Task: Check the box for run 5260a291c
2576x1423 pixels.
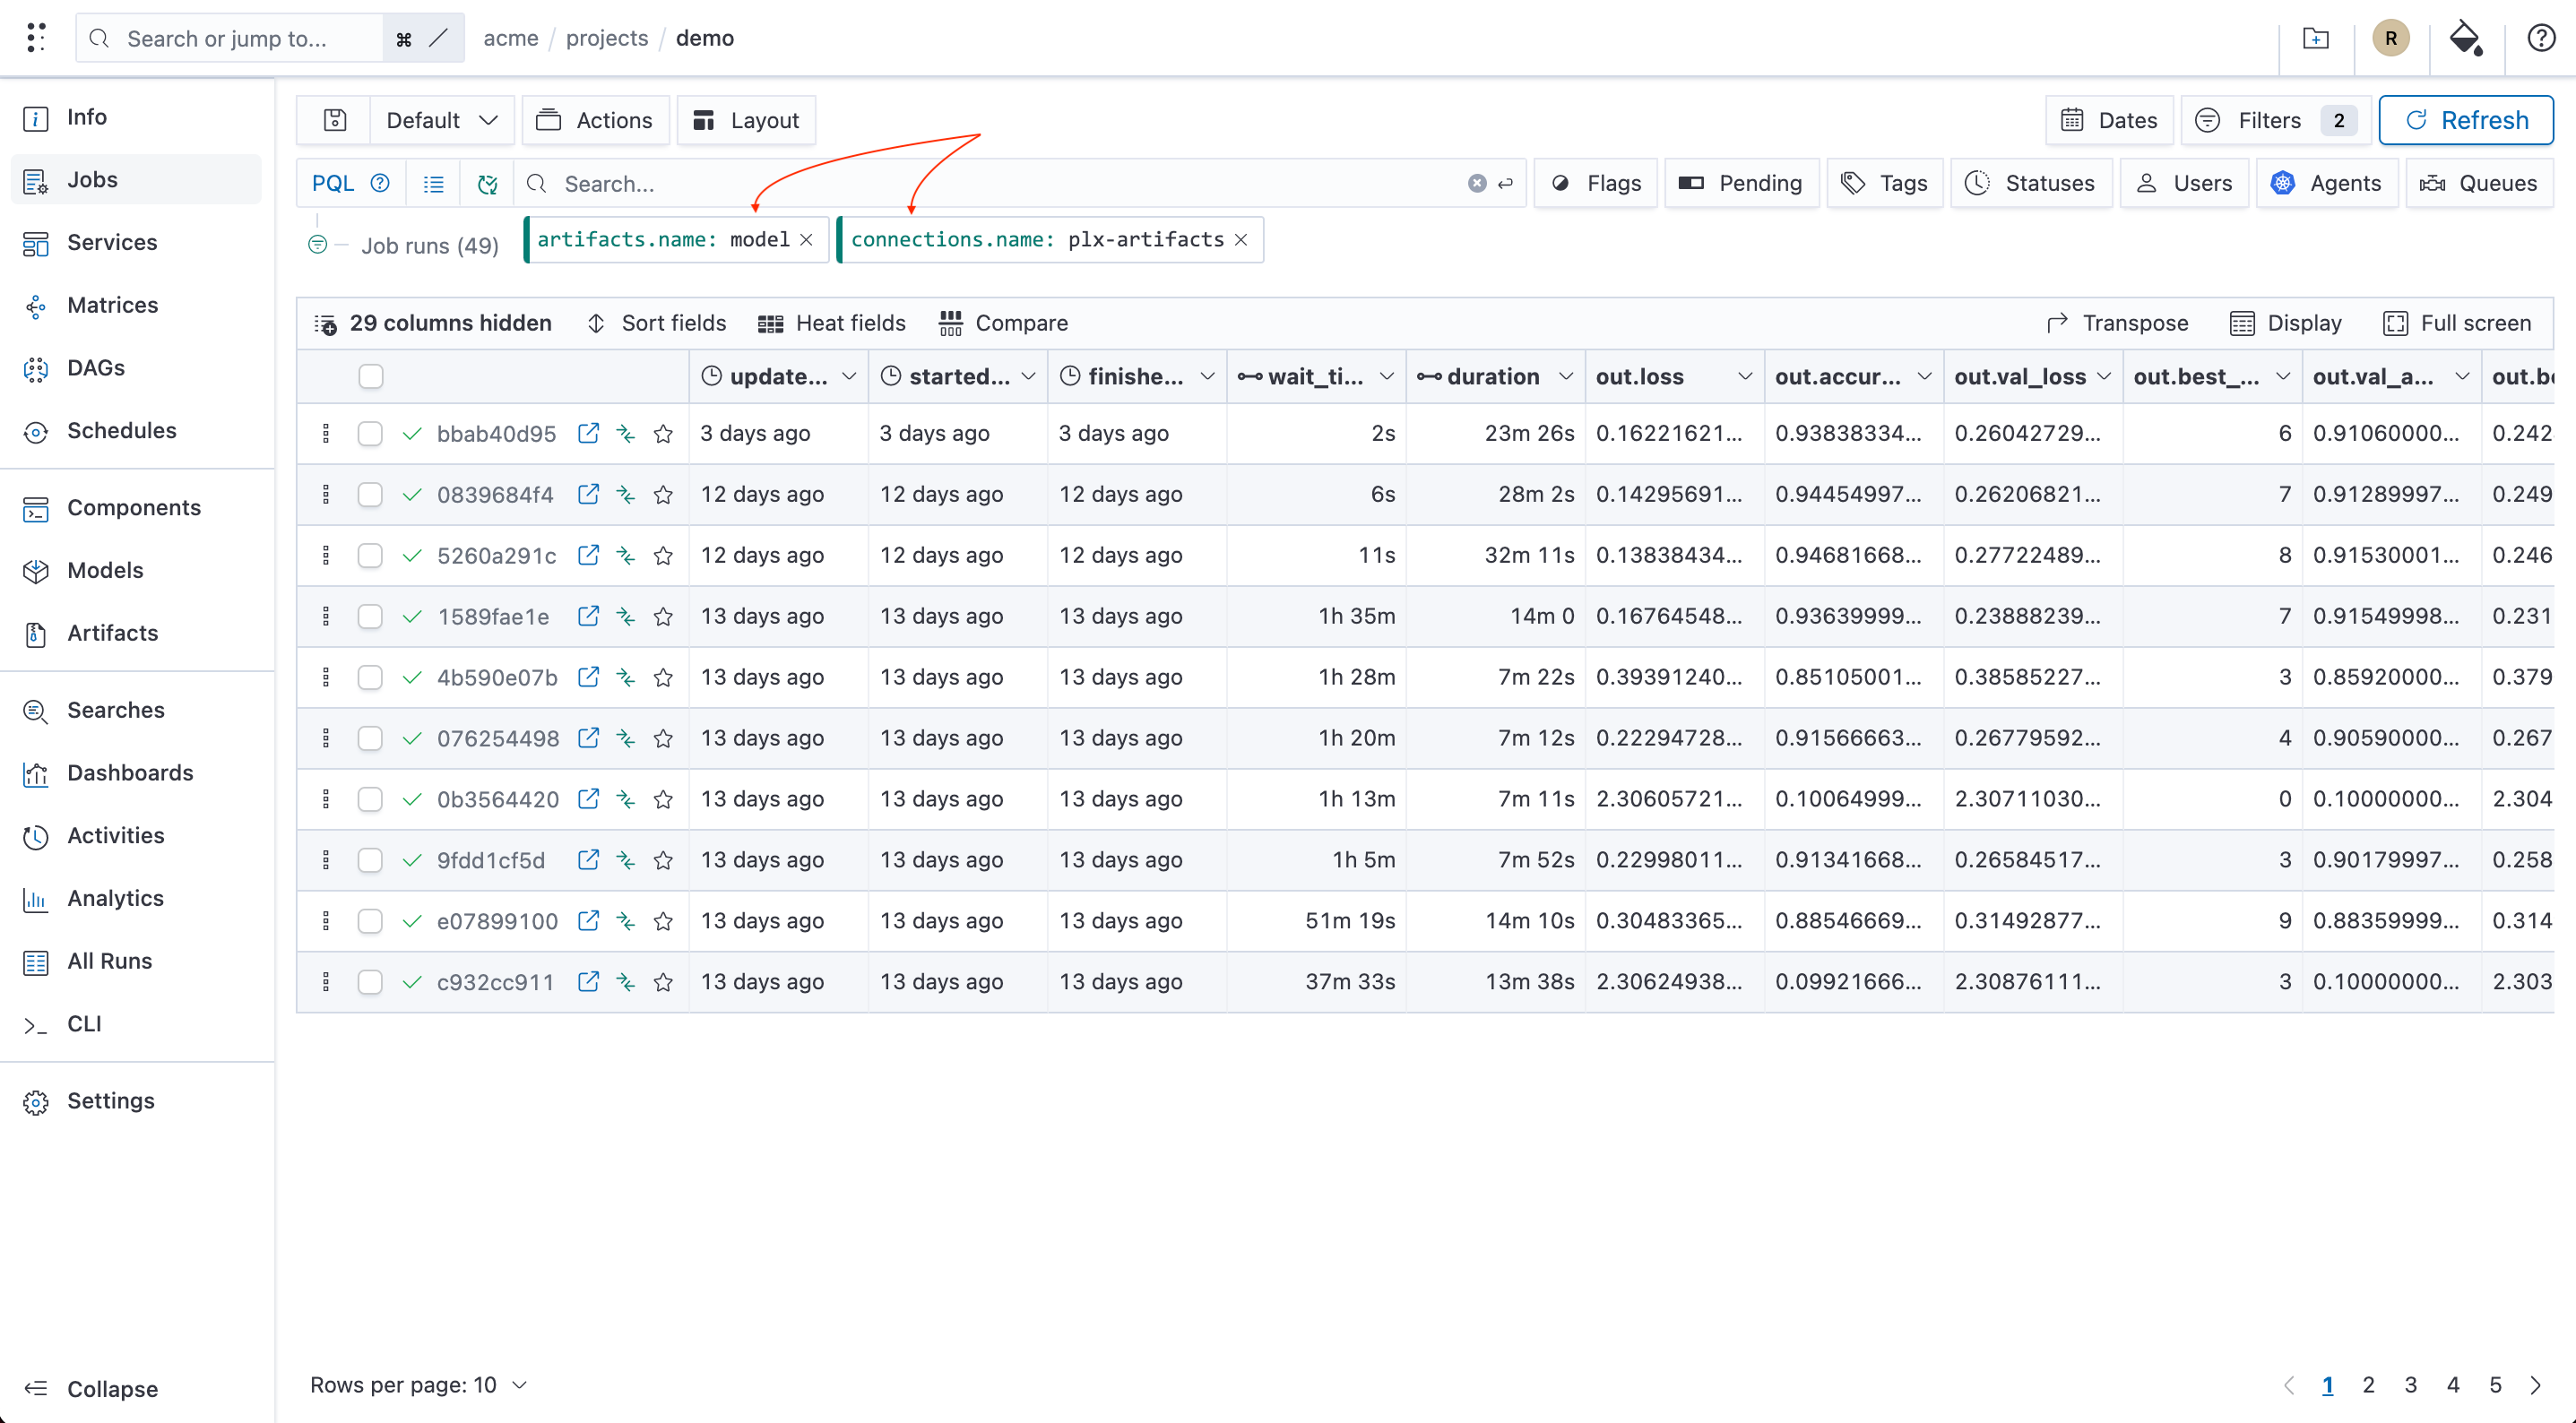Action: 370,555
